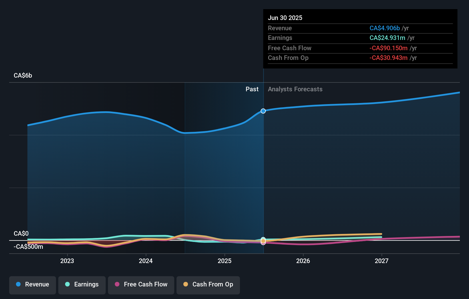Open the Analysts Forecasts section
Viewport: 469px width, 299px height.
tap(295, 89)
